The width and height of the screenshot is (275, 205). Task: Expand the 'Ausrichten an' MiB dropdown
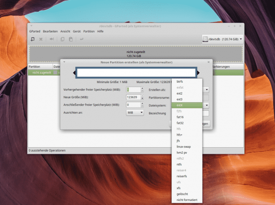click(135, 113)
